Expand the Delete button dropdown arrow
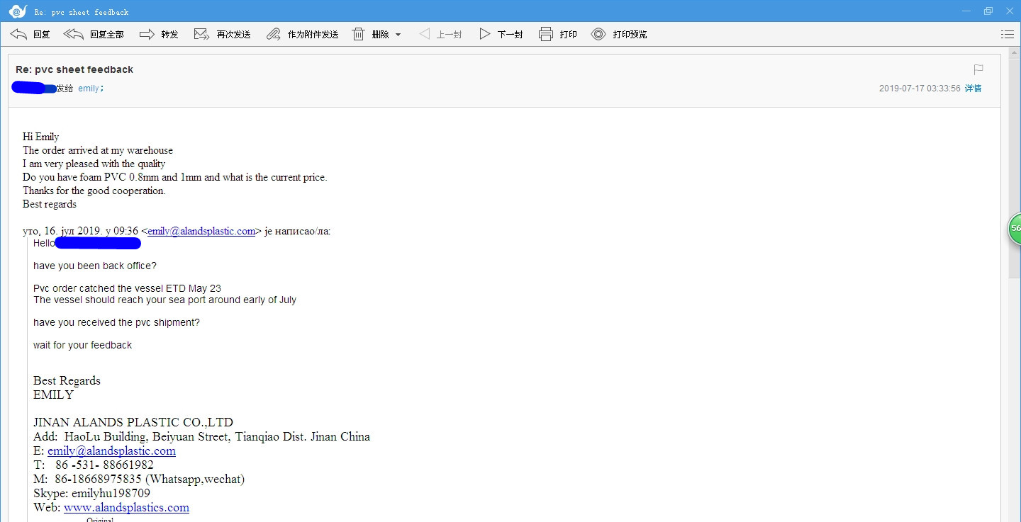 pos(398,35)
